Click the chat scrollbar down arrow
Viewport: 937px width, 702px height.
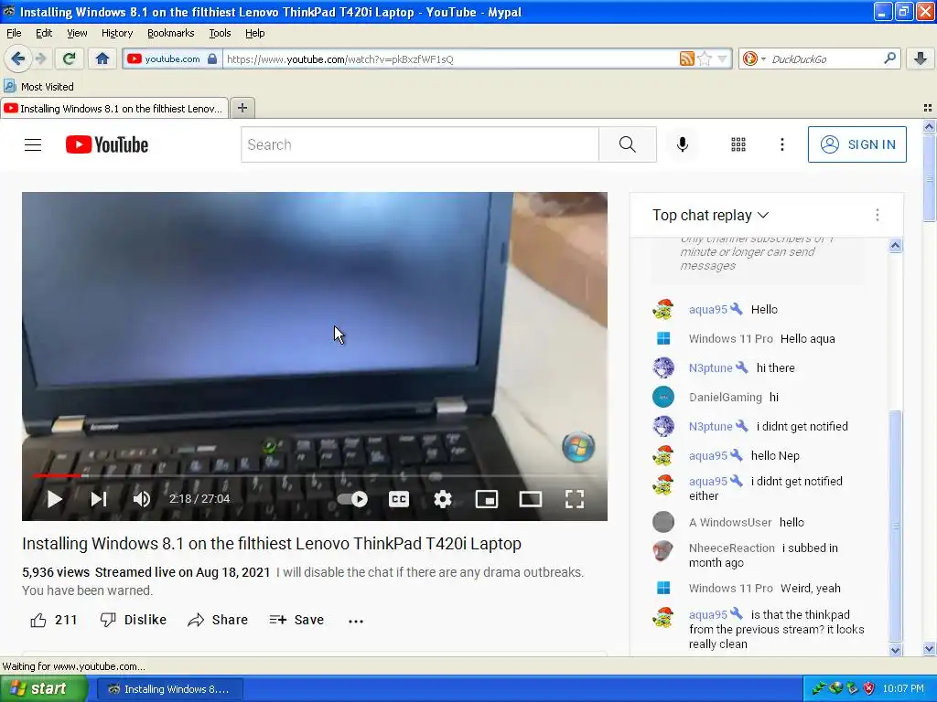click(x=895, y=650)
